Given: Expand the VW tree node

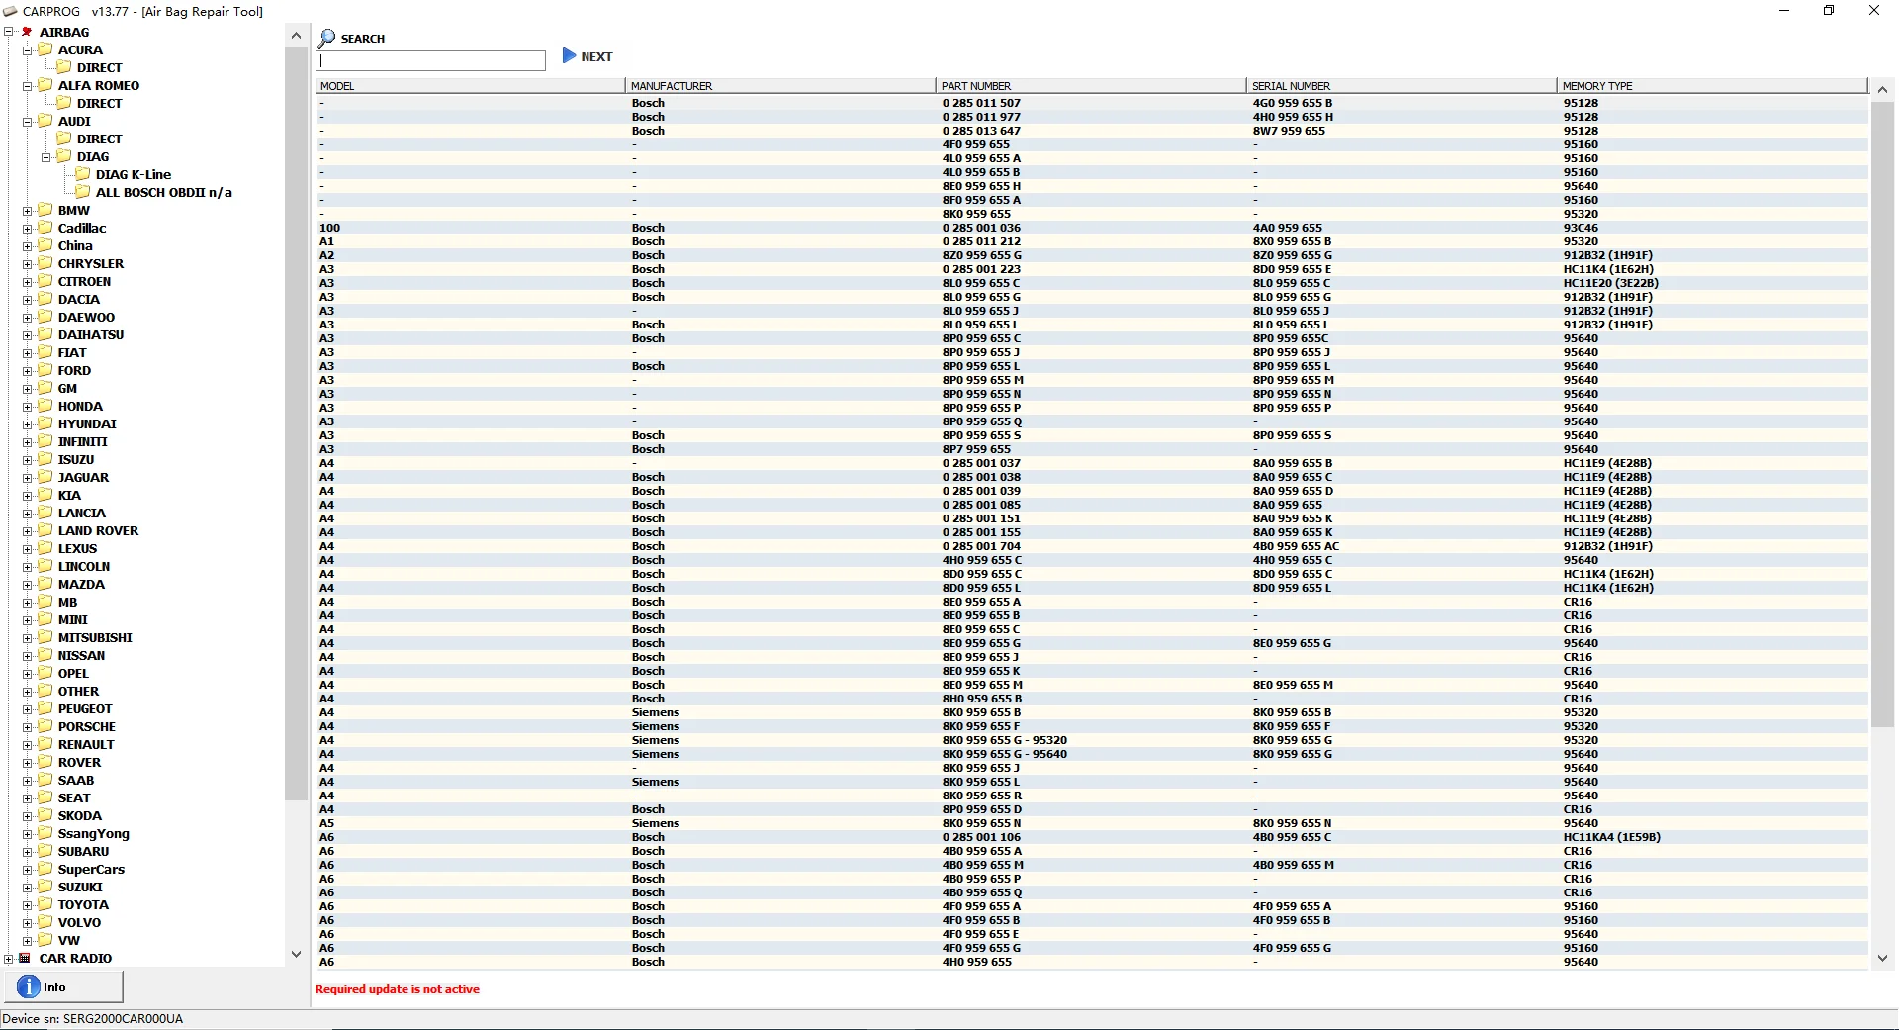Looking at the screenshot, I should point(28,941).
